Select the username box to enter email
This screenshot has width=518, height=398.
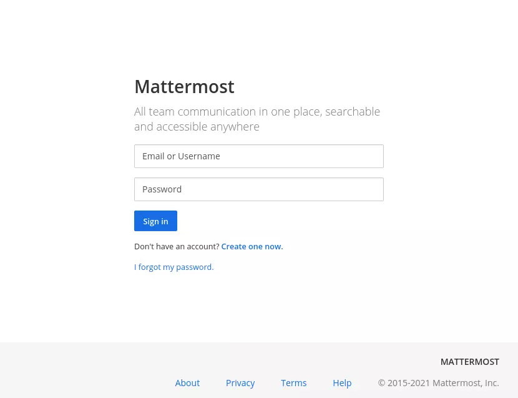[258, 156]
